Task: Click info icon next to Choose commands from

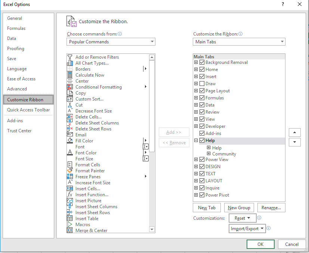Action: 120,34
